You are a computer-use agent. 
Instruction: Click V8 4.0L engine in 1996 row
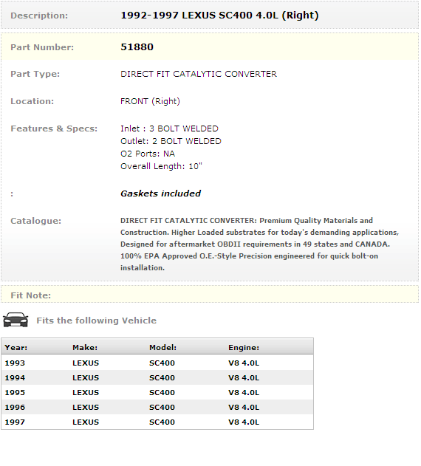point(244,408)
